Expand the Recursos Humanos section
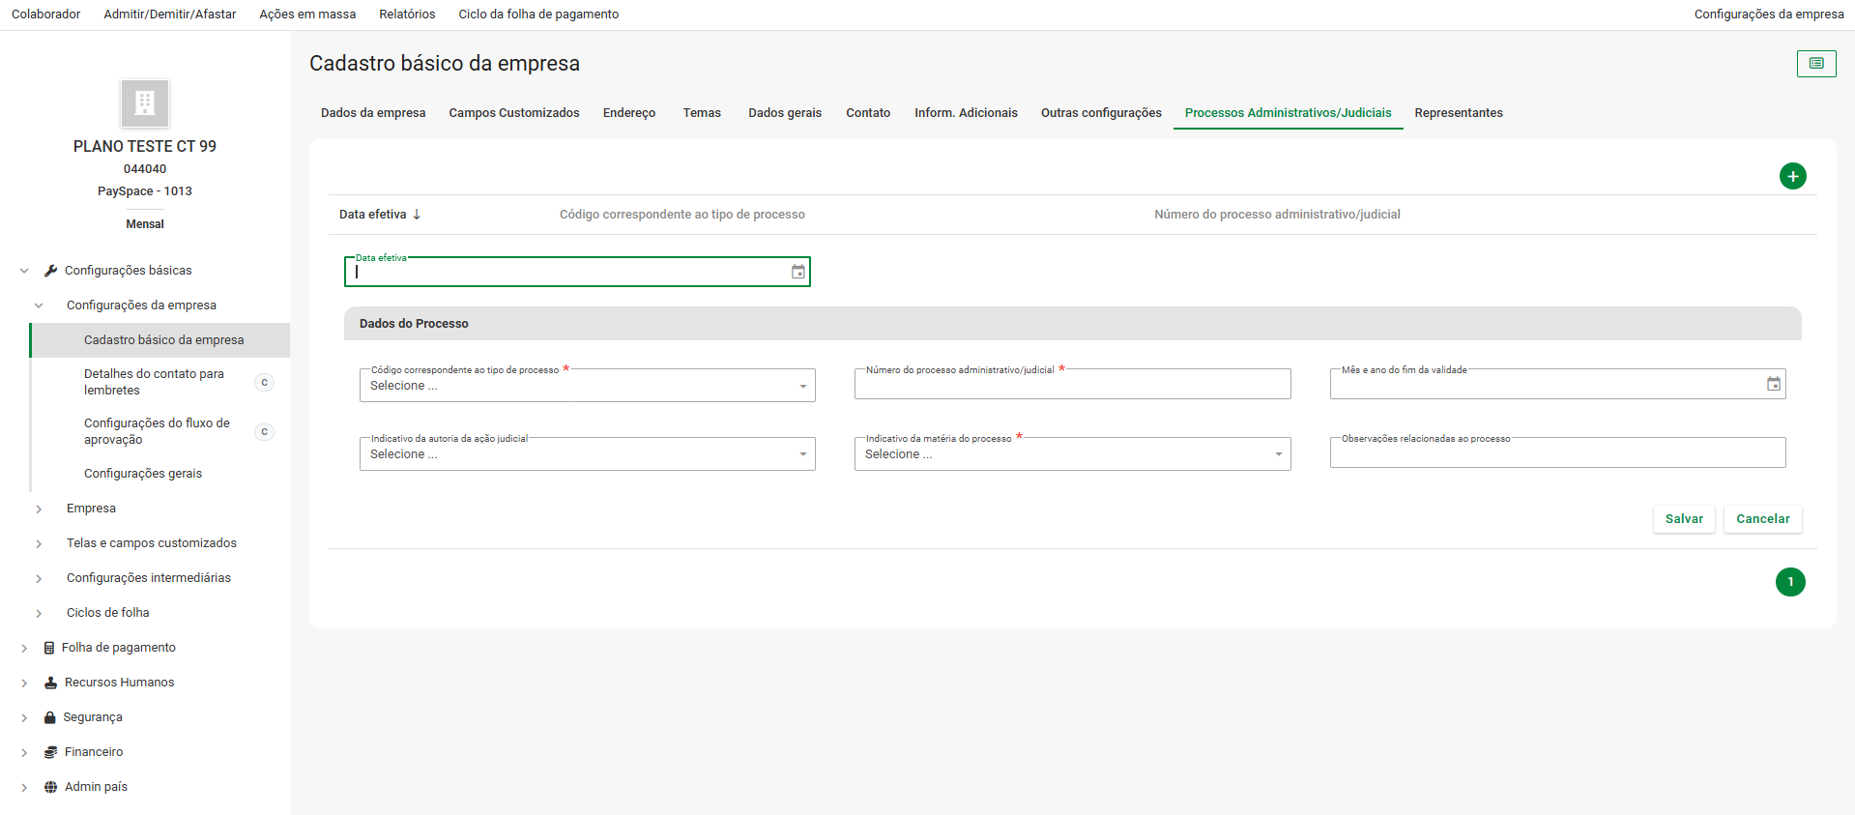Image resolution: width=1855 pixels, height=815 pixels. 24,683
